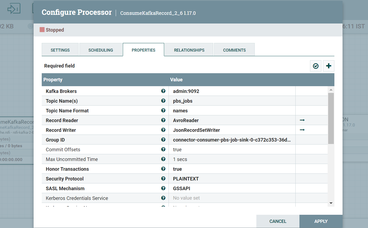The height and width of the screenshot is (228, 368).
Task: Go to JsonRecordSetWriter service via arrow
Action: coord(302,130)
